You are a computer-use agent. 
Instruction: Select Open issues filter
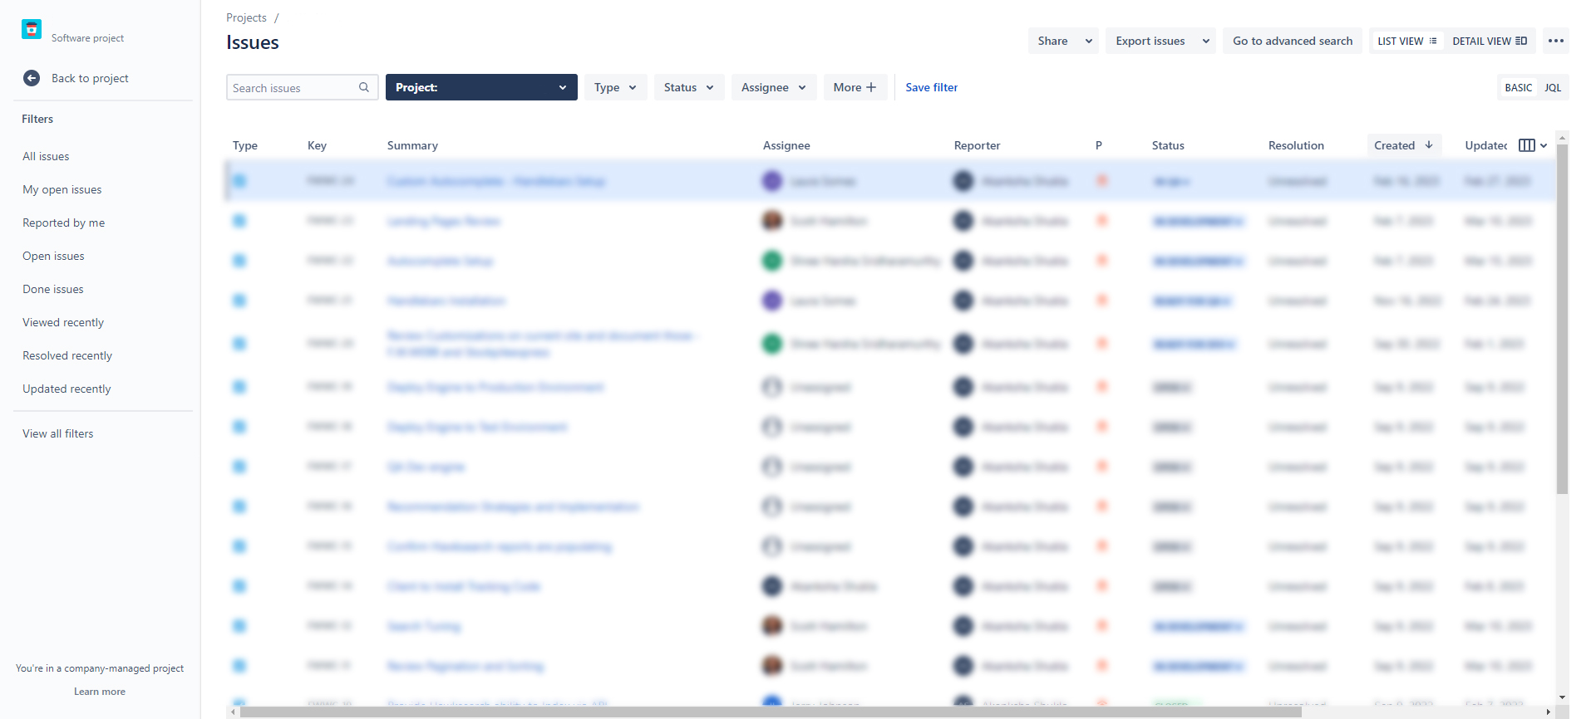click(x=53, y=256)
